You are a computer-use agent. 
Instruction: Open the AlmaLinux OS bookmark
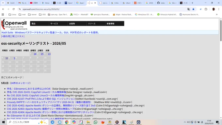pyautogui.click(x=144, y=14)
